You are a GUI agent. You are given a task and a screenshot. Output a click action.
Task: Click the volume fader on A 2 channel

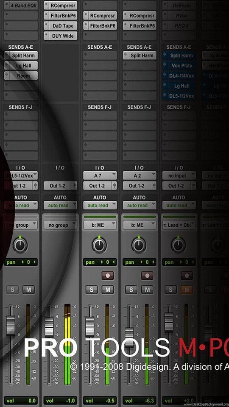point(129,337)
